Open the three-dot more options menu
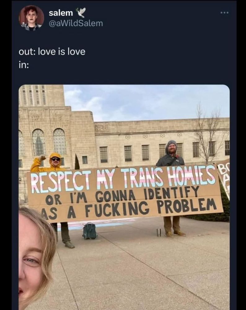Image resolution: width=246 pixels, height=310 pixels. [x=225, y=13]
